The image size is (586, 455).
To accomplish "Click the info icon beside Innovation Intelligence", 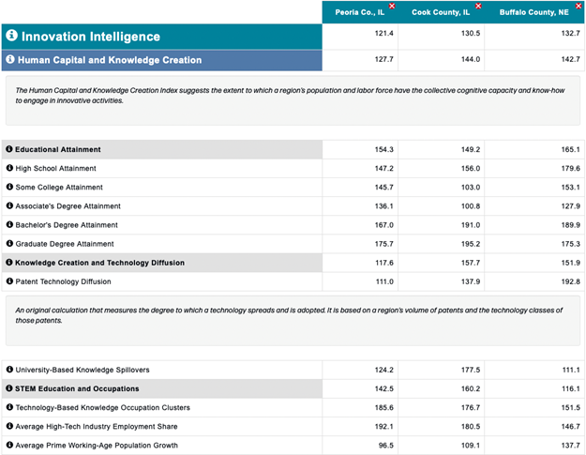I will point(11,35).
